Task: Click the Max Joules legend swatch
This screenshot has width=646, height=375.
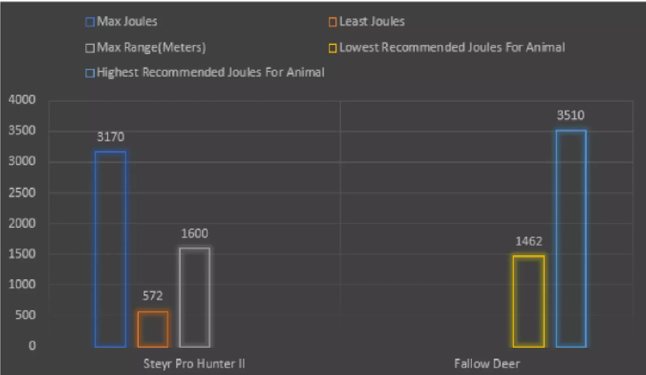Action: pos(90,22)
